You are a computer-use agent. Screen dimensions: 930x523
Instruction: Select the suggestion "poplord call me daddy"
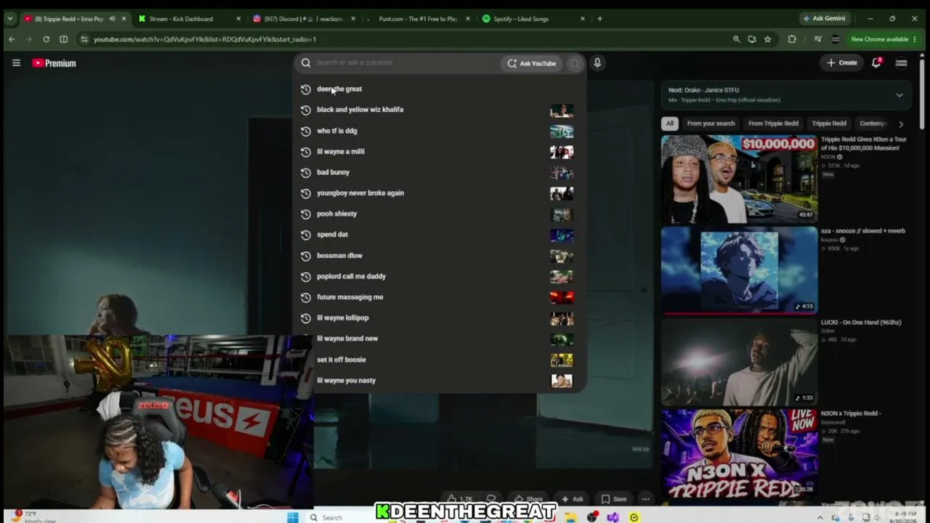pyautogui.click(x=351, y=277)
